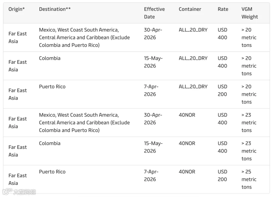The height and width of the screenshot is (197, 273).
Task: Select the second Puerto Rico destination cell
Action: (52, 172)
